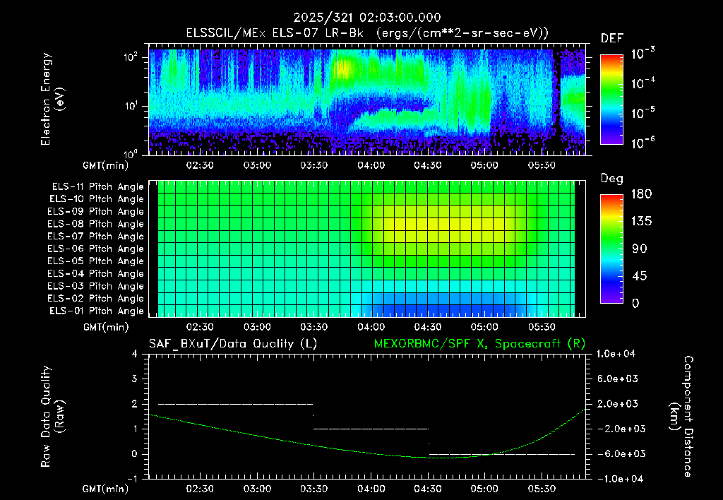This screenshot has height=500, width=723.
Task: Click the Deg pitch angle color bar
Action: [611, 249]
